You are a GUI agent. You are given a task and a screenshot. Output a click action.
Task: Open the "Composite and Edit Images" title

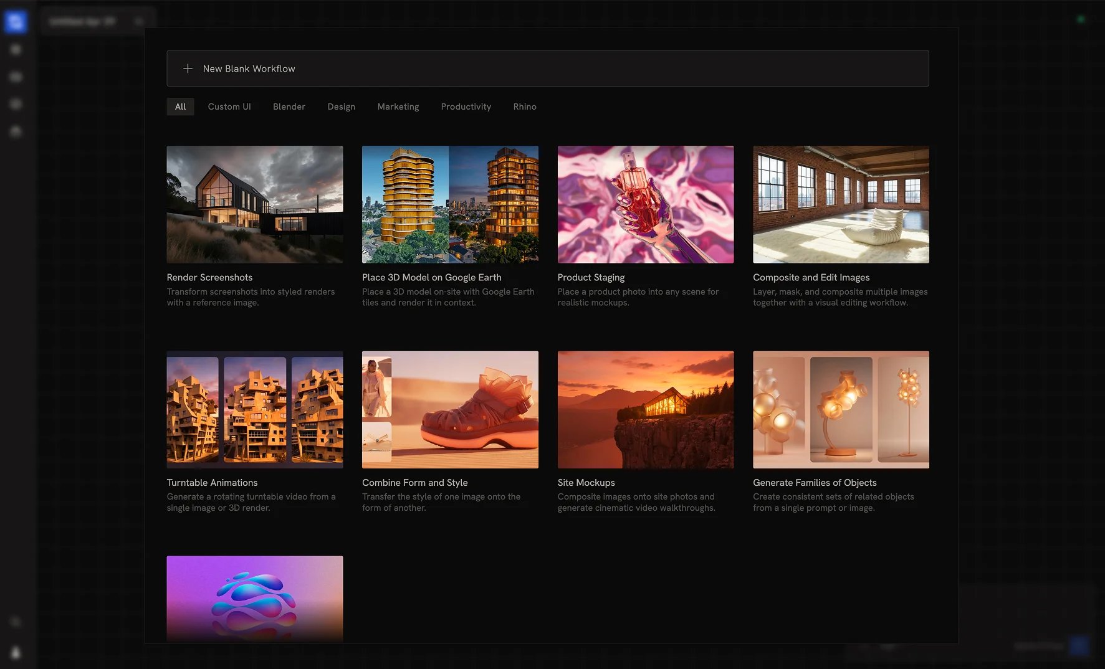(811, 277)
